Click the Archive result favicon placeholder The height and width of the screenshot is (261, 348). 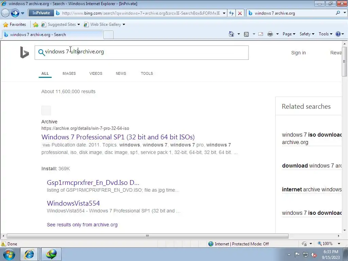pos(46,110)
